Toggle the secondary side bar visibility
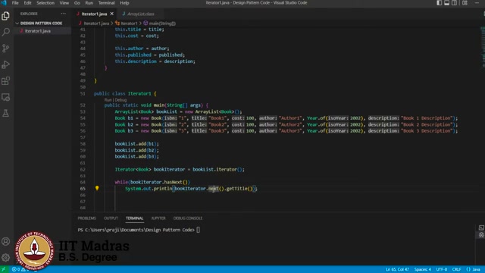485x273 pixels. 455,3
